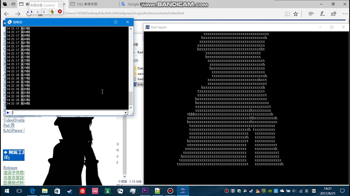Click the console command input field
The width and height of the screenshot is (350, 196).
[x=68, y=113]
